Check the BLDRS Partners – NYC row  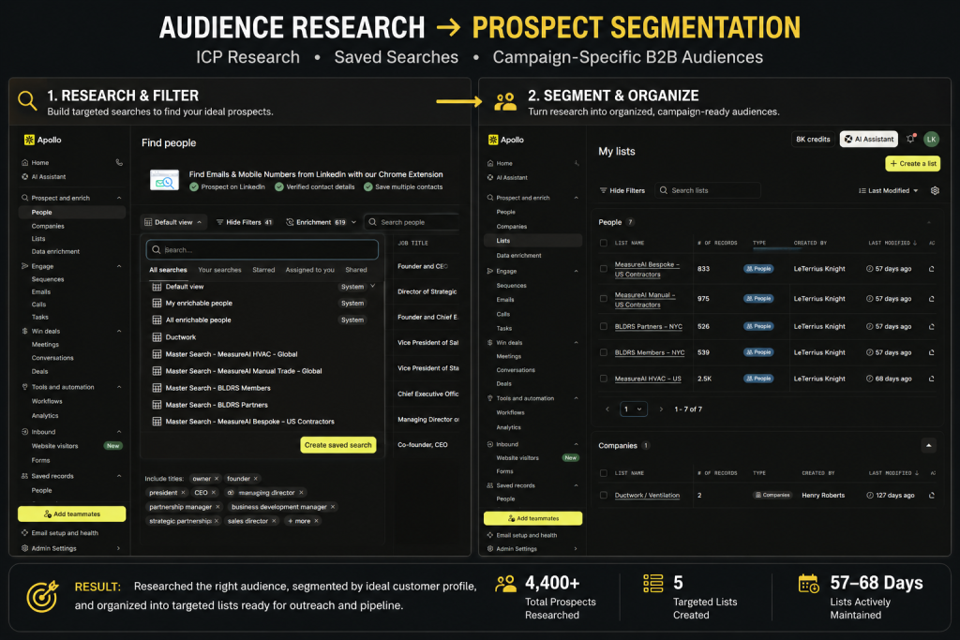coord(604,327)
